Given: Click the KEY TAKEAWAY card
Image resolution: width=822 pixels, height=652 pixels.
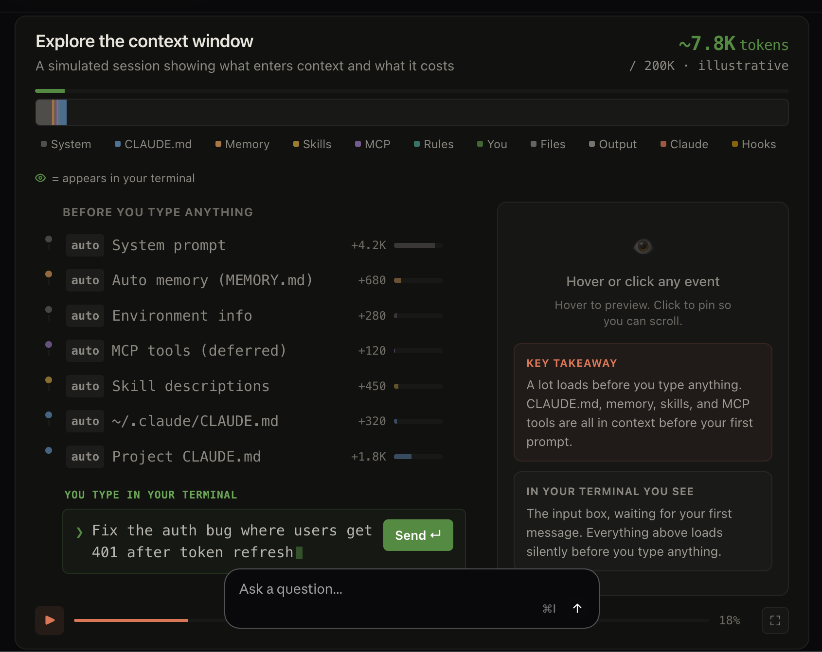Looking at the screenshot, I should point(643,402).
